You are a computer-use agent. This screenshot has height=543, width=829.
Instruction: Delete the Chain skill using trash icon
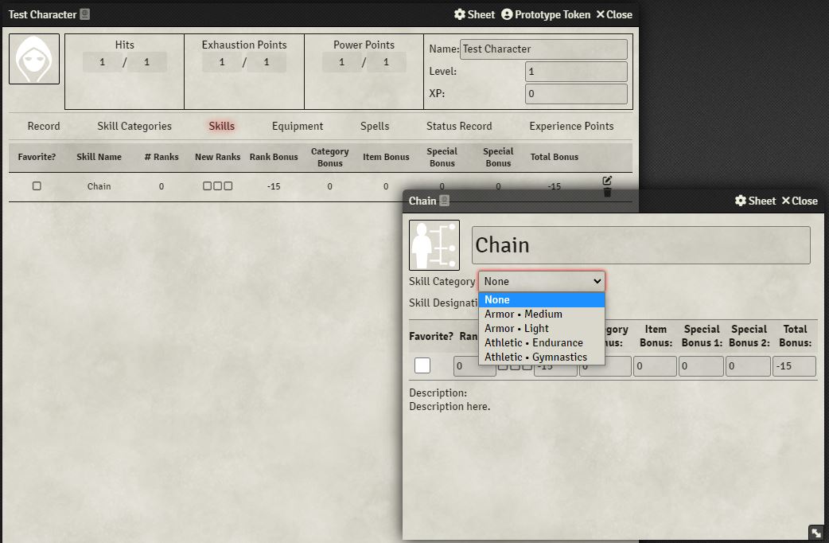coord(606,193)
